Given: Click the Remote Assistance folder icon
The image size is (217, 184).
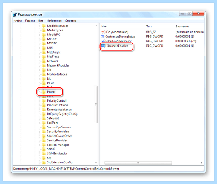Looking at the screenshot, I should point(44,110).
